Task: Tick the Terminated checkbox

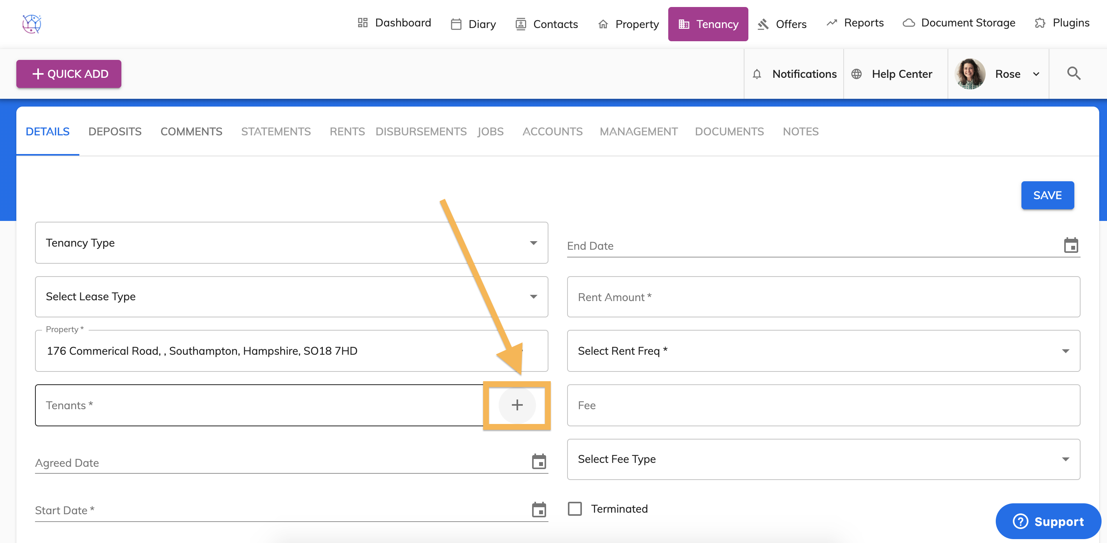Action: pos(575,509)
